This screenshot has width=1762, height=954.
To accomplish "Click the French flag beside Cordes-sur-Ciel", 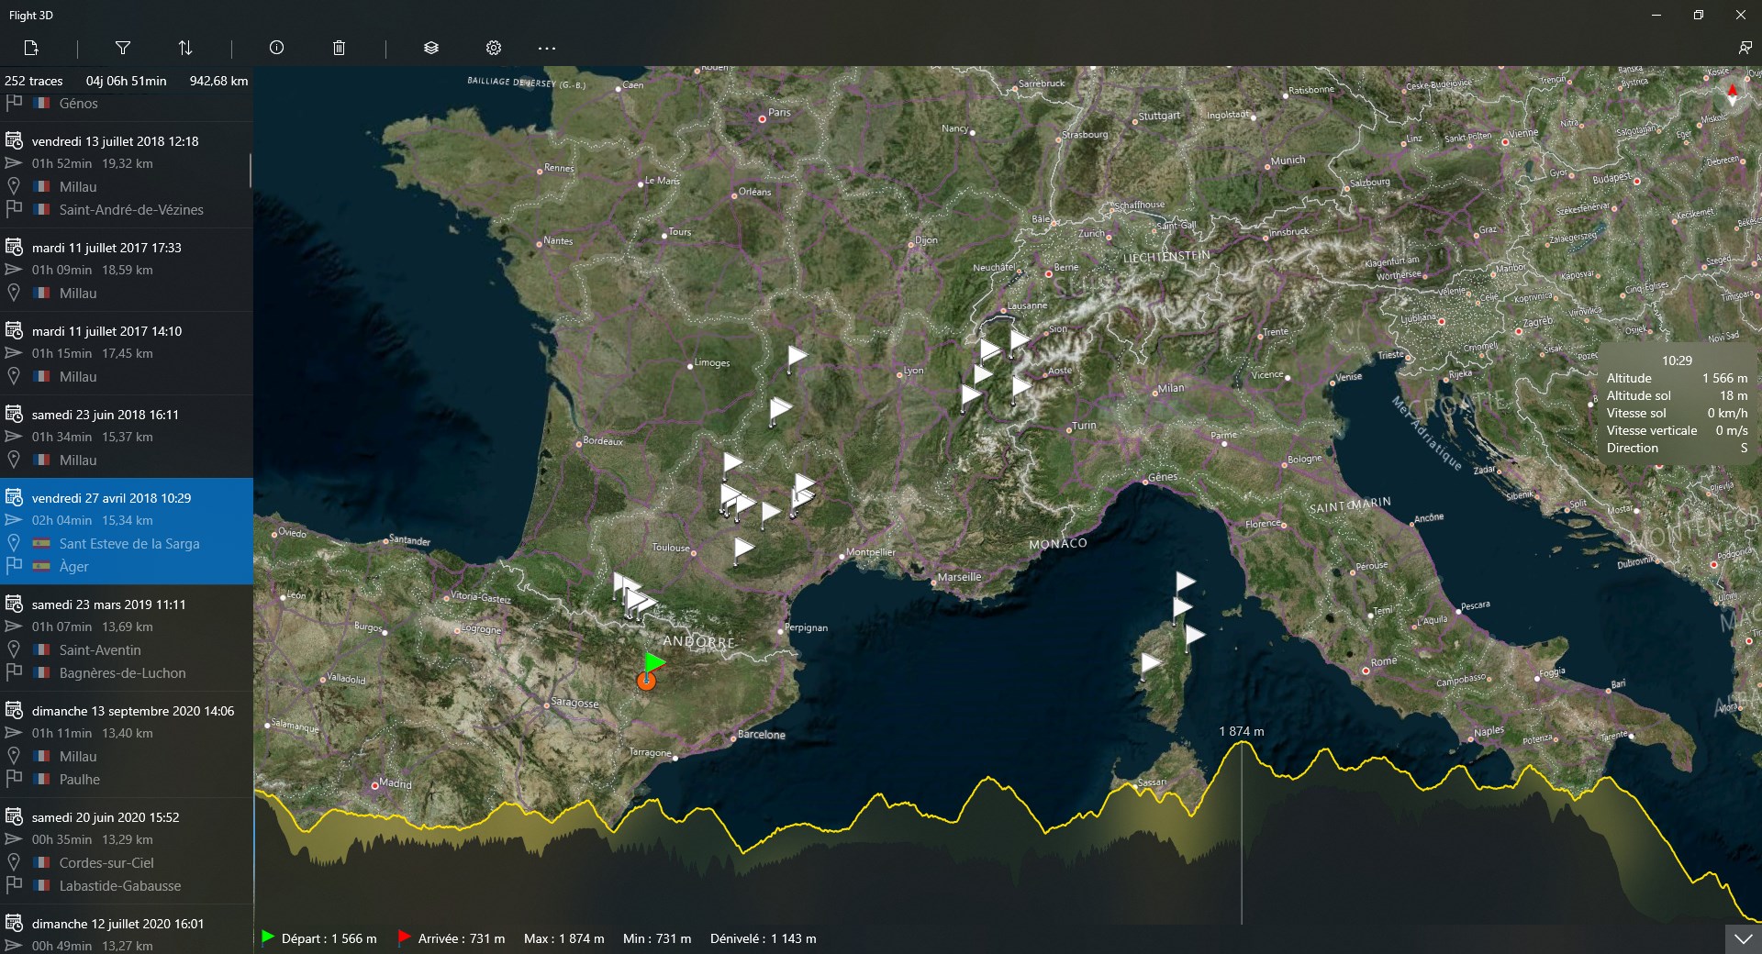I will coord(41,862).
